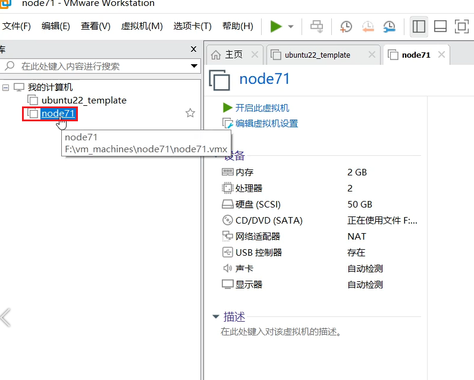Open snapshot manager wrench-clock icon
Viewport: 474px width, 380px height.
(x=390, y=27)
